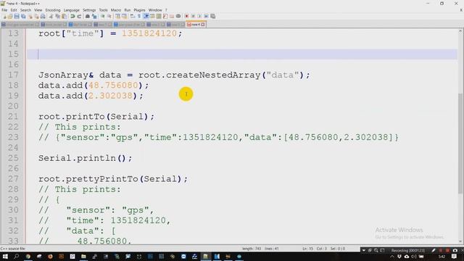Place cursor on highlighted empty line 15
The width and height of the screenshot is (464, 261).
[x=242, y=54]
